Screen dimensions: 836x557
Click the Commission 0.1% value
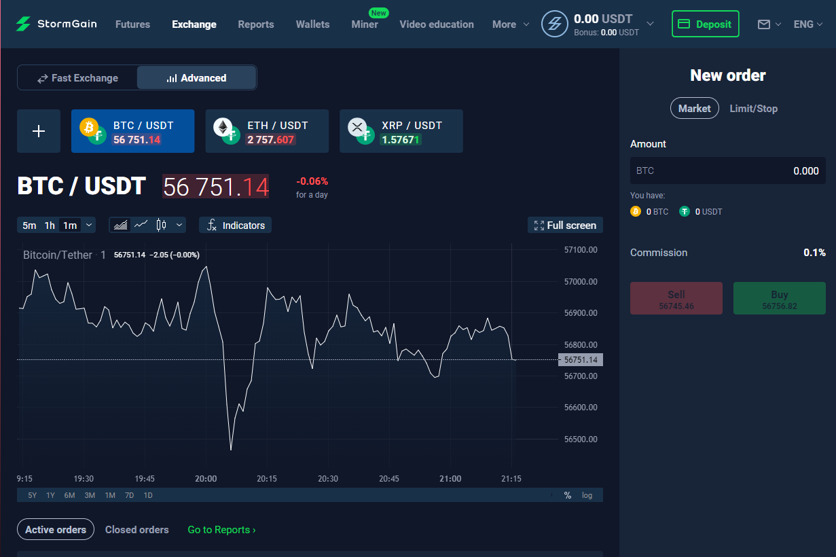pos(814,253)
